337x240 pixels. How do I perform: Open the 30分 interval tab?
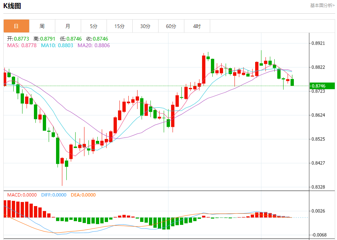click(x=145, y=26)
